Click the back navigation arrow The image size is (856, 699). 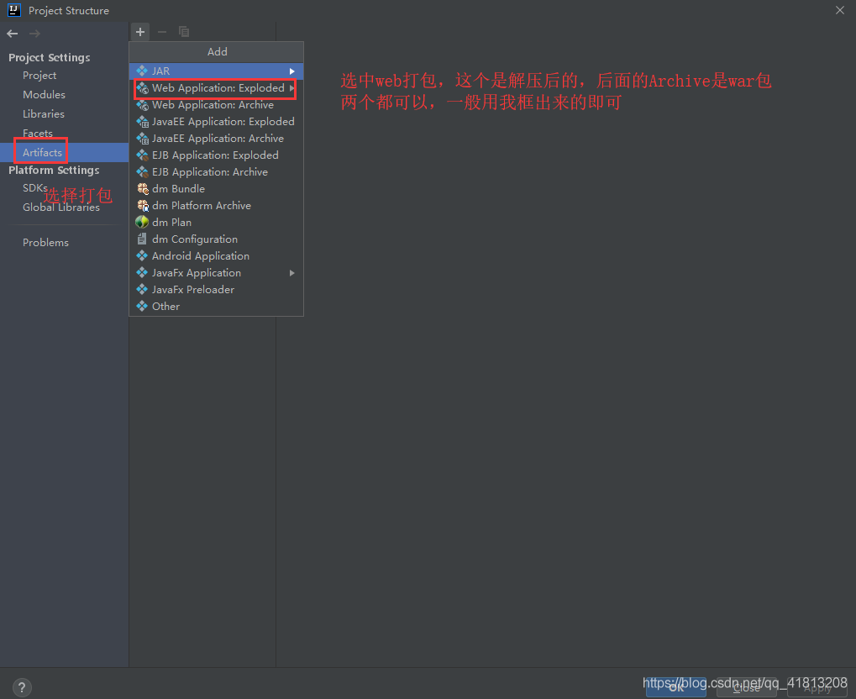(13, 34)
